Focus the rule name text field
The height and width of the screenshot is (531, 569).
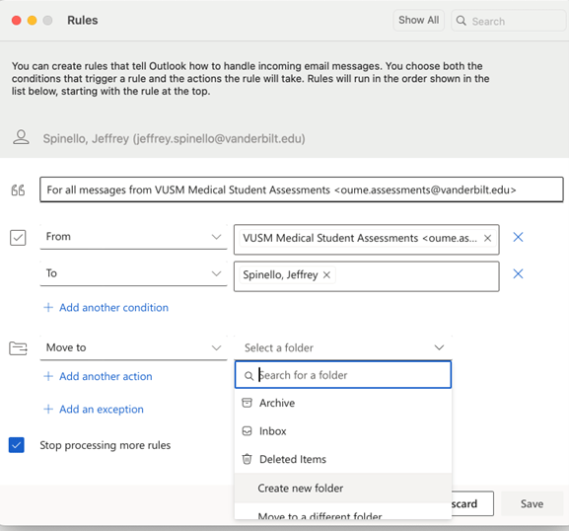(302, 190)
